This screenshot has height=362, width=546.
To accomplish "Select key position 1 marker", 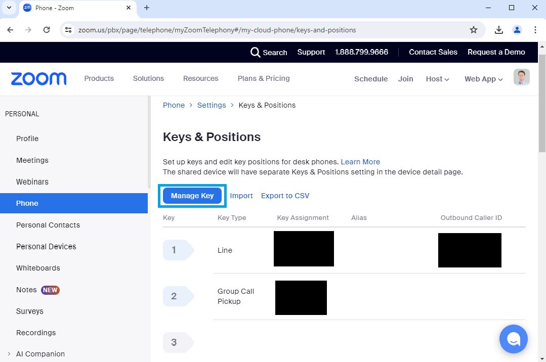I will pos(178,250).
